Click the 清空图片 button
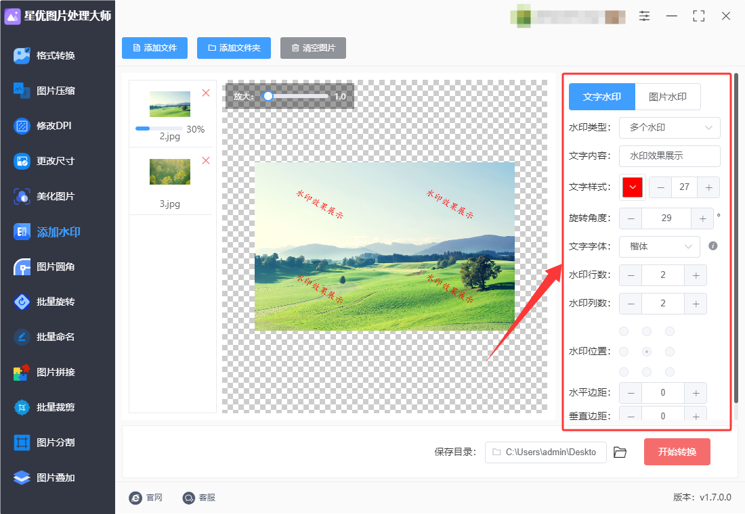The width and height of the screenshot is (745, 514). pyautogui.click(x=313, y=48)
